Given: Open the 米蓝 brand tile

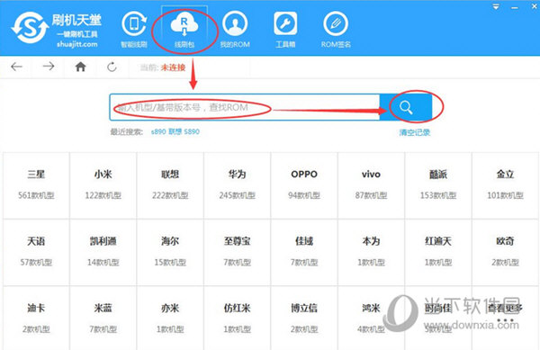Looking at the screenshot, I should (x=103, y=319).
